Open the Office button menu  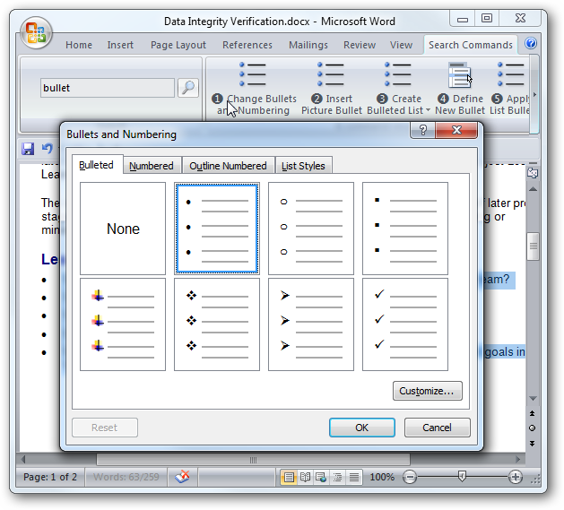pos(36,33)
